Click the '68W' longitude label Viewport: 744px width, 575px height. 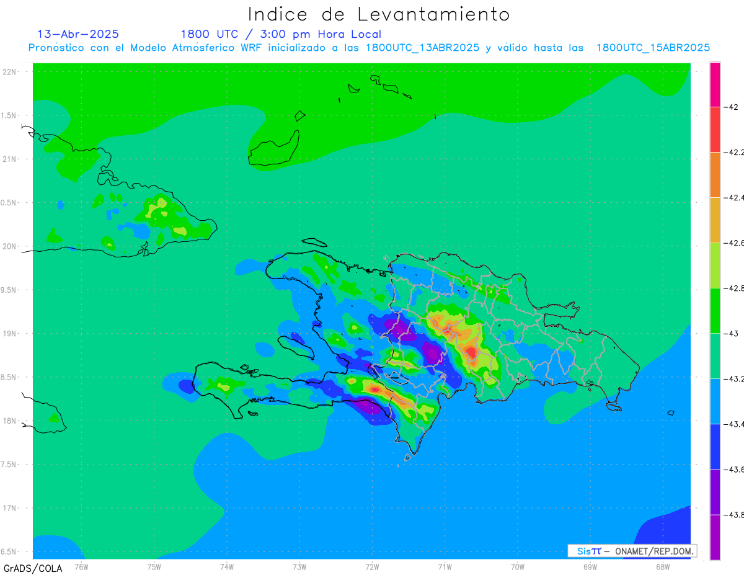[x=663, y=566]
